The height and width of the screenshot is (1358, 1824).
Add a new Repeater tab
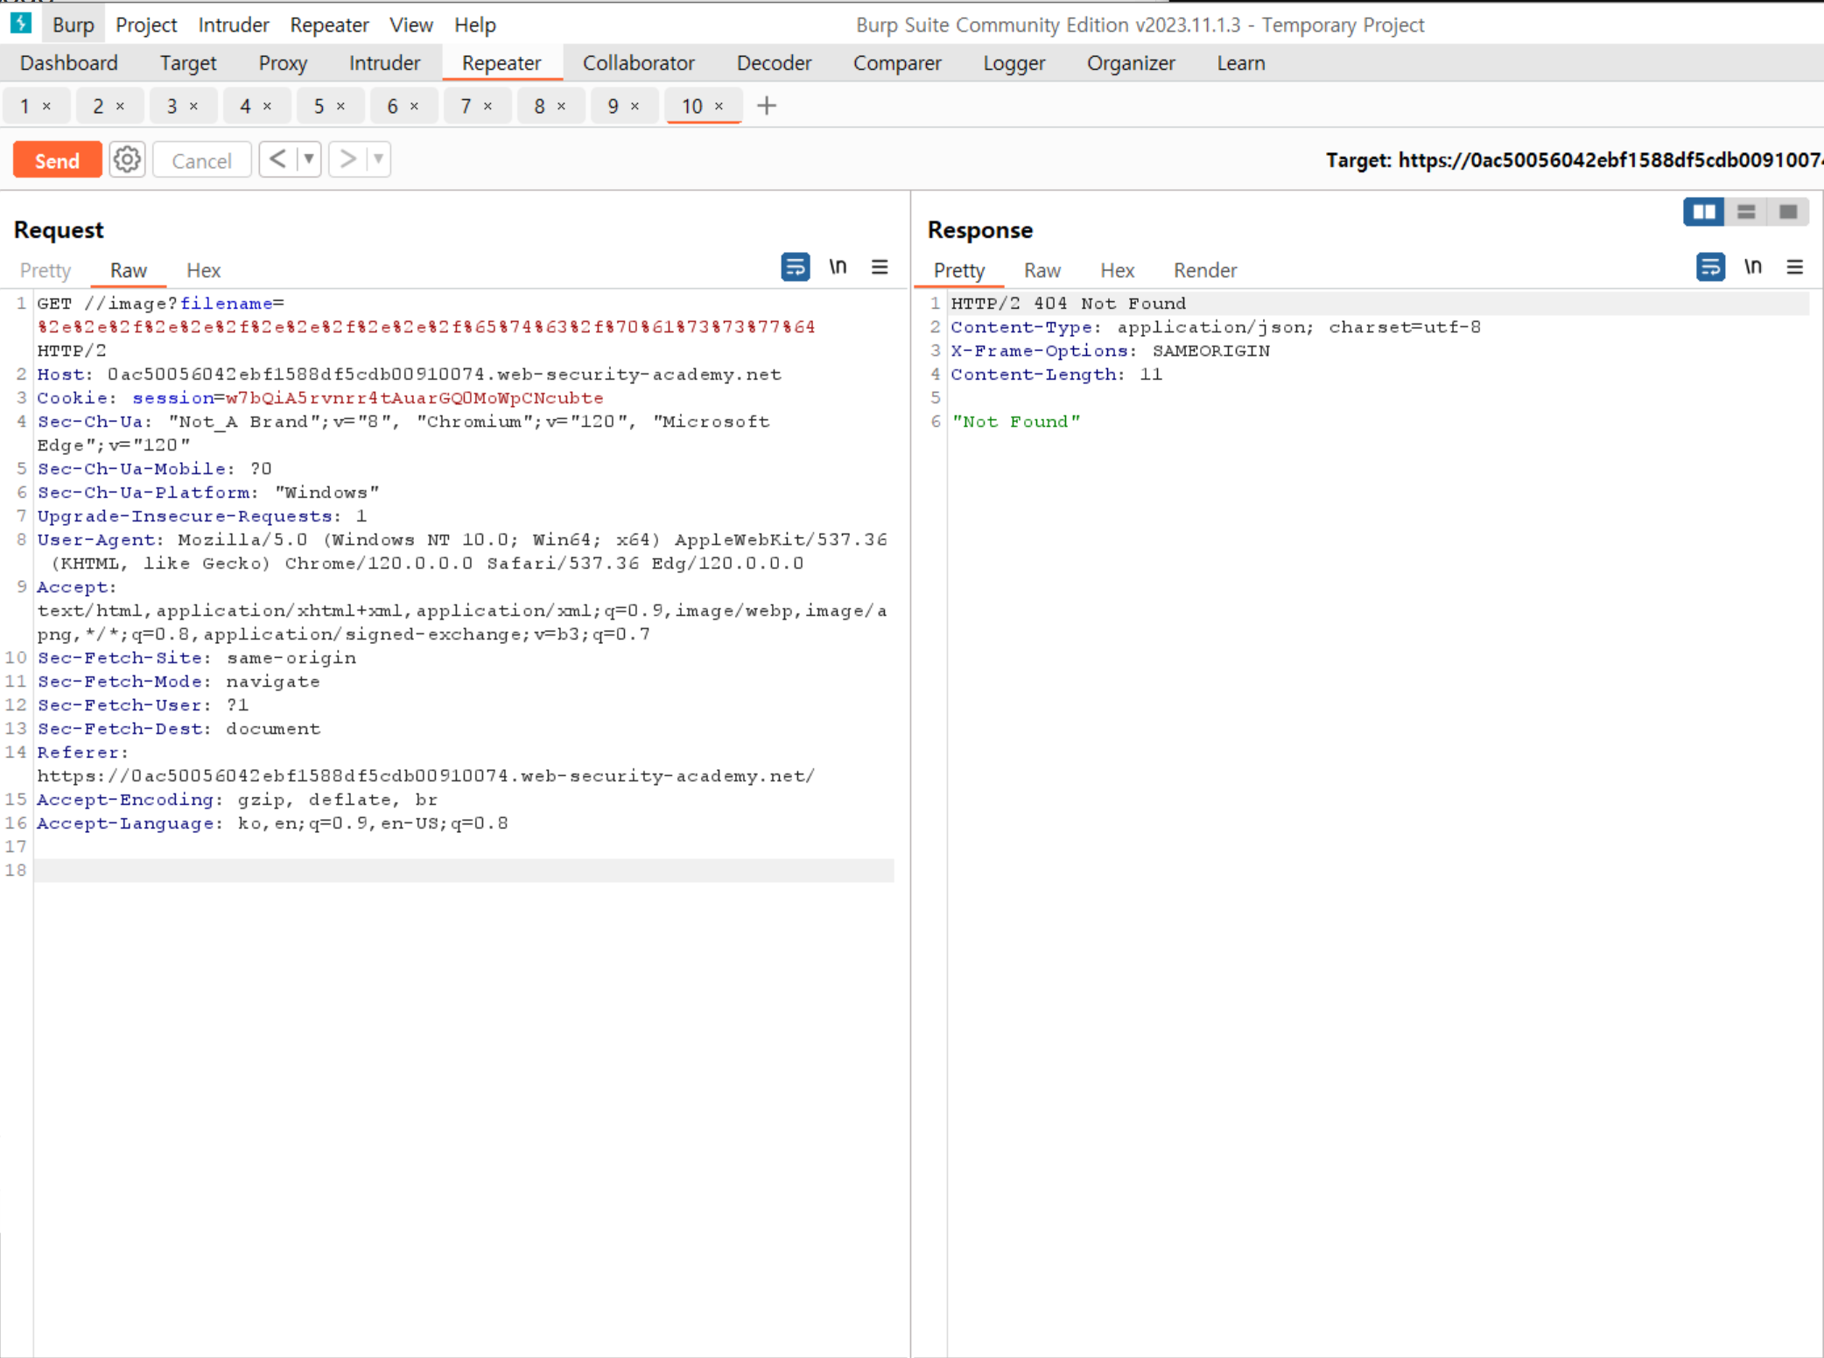pos(767,106)
